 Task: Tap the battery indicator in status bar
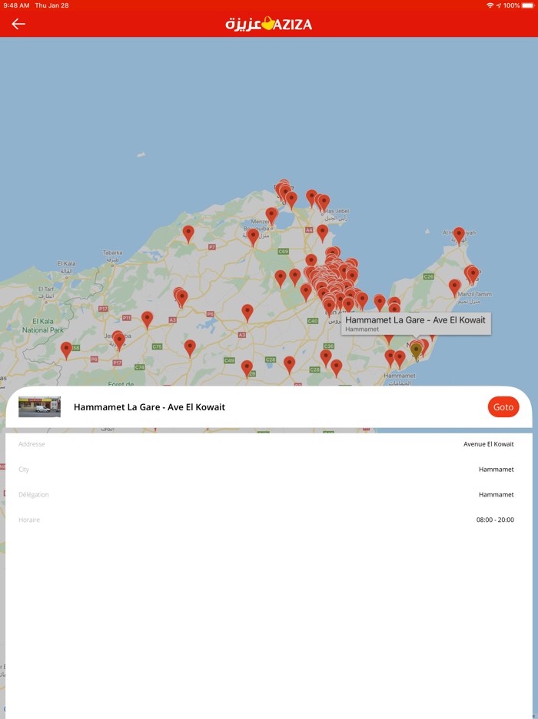pyautogui.click(x=527, y=5)
